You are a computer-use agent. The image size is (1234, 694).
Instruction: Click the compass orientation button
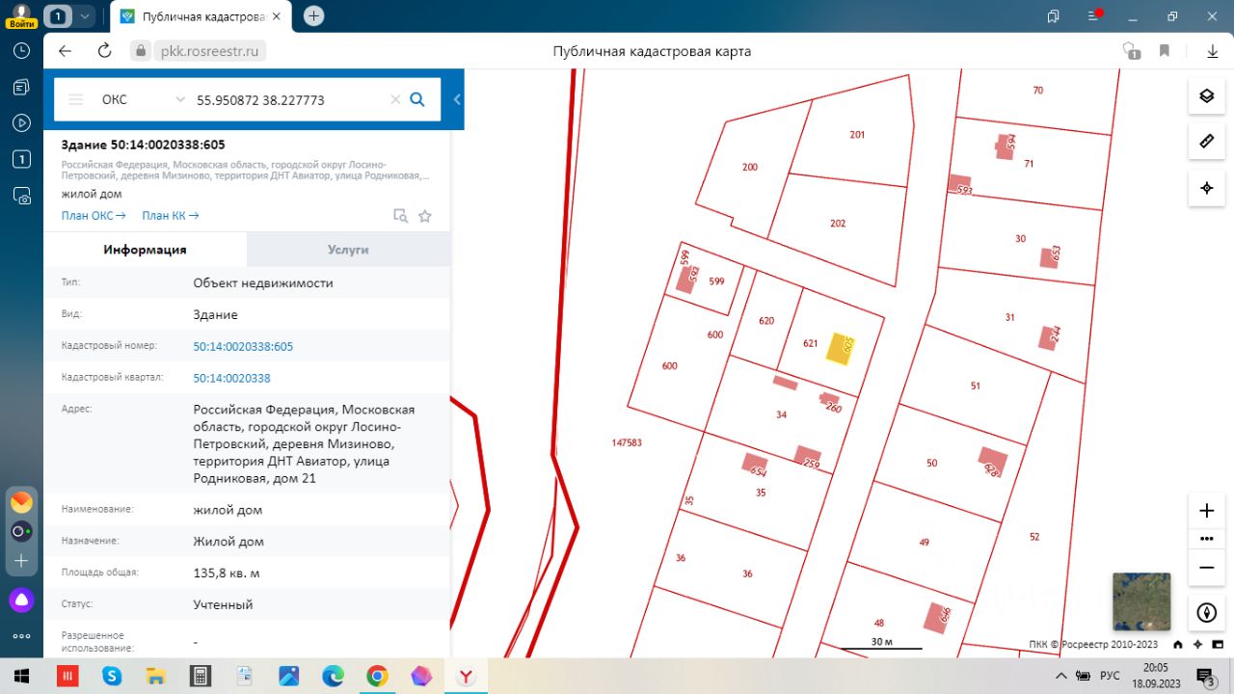click(1206, 612)
